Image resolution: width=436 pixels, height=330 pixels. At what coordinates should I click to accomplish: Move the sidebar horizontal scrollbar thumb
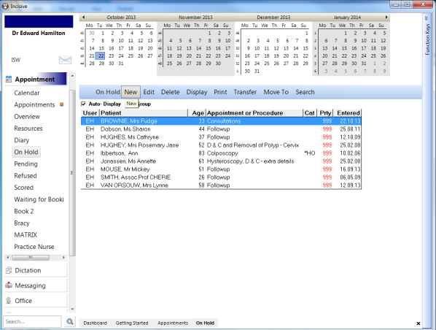[x=31, y=258]
